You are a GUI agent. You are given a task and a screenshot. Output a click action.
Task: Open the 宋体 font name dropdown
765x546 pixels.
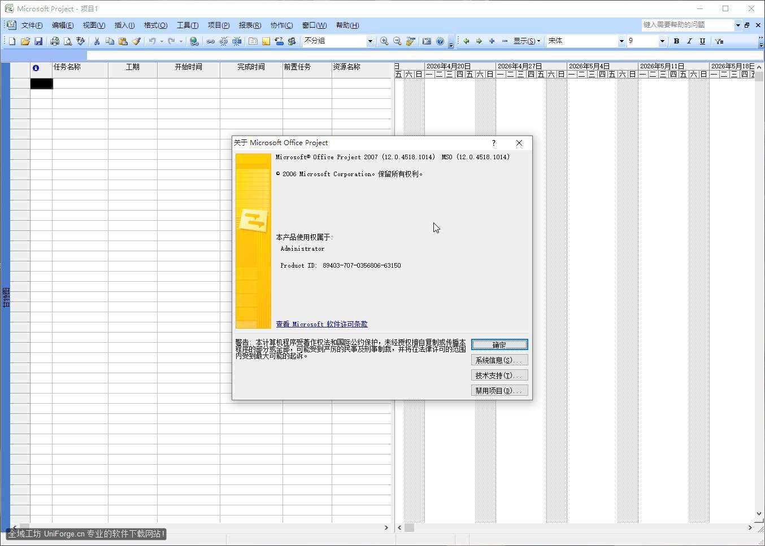tap(621, 41)
